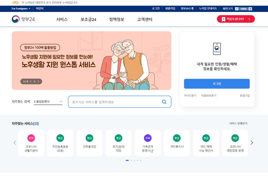This screenshot has width=268, height=179.
Task: Pause the banner slideshow
Action: pyautogui.click(x=34, y=82)
